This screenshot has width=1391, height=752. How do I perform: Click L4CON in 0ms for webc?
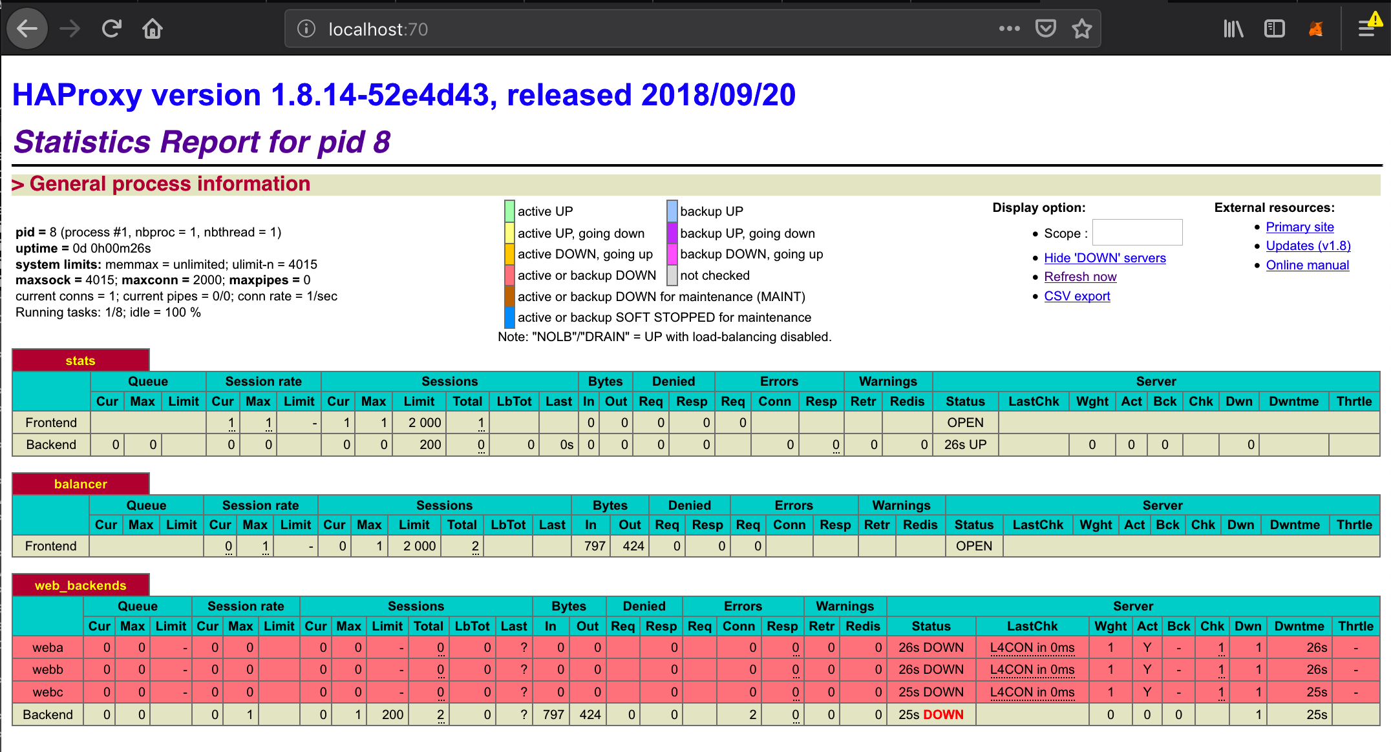1032,692
